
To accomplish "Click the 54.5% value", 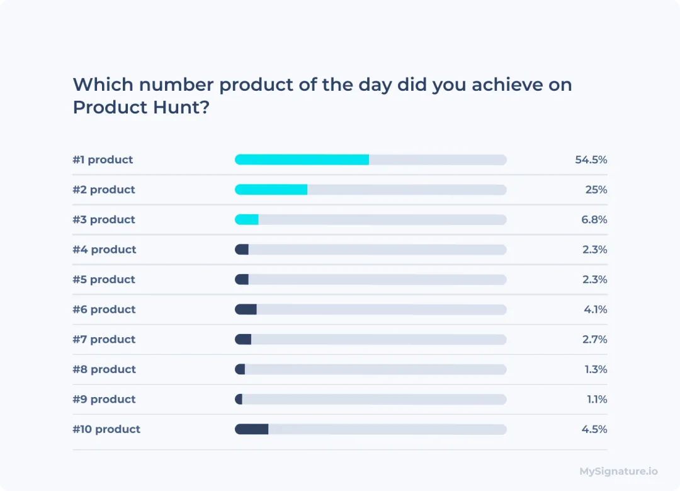I will coord(591,160).
